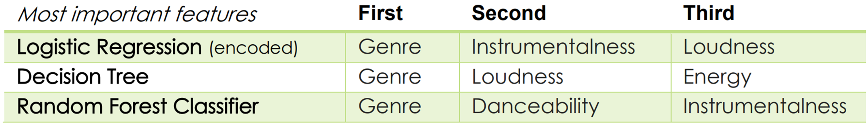Click Instrumentalness in the Random Forest row

pos(764,107)
